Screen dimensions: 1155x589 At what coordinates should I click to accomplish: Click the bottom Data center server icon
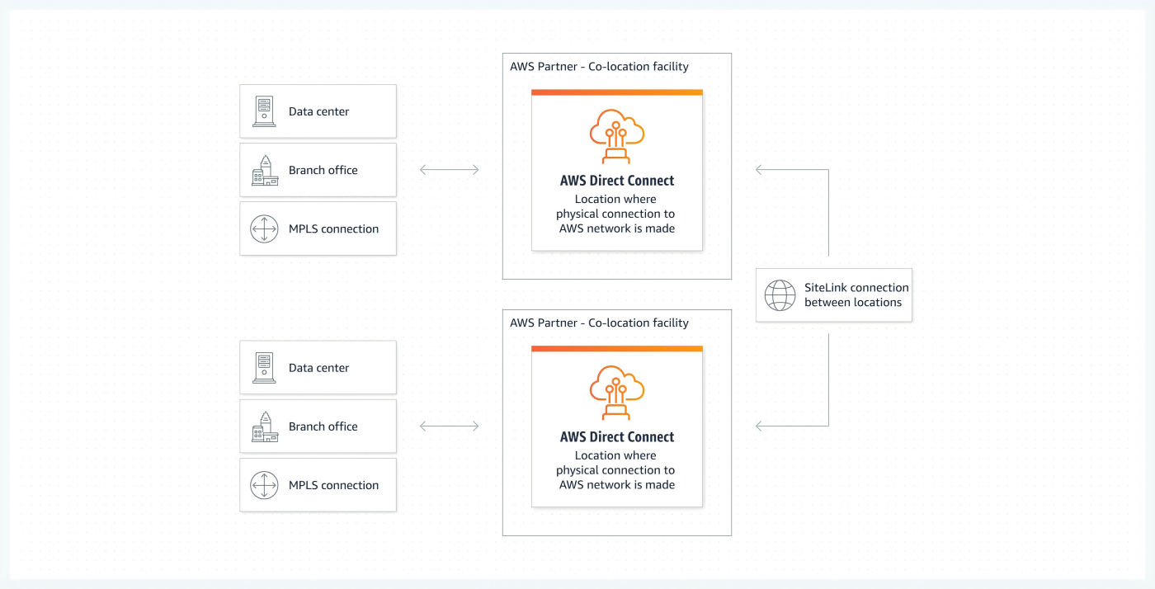264,368
